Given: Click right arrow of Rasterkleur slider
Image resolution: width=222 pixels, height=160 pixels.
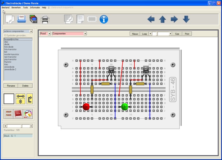Looking at the screenshot, I should click(31, 126).
